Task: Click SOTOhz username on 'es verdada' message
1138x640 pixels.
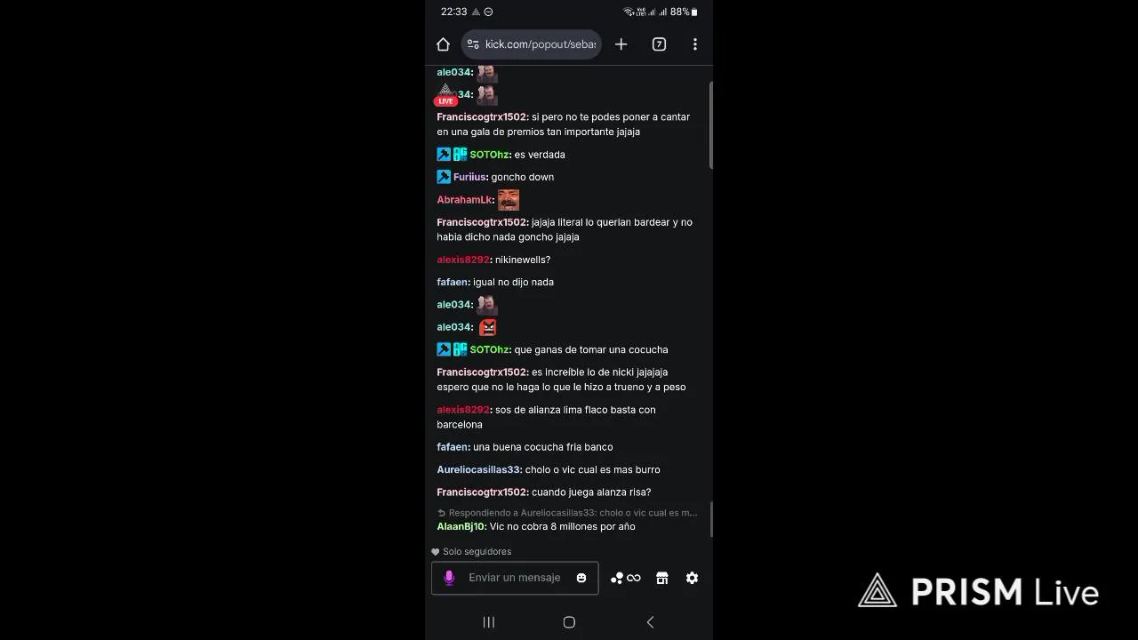Action: click(490, 155)
